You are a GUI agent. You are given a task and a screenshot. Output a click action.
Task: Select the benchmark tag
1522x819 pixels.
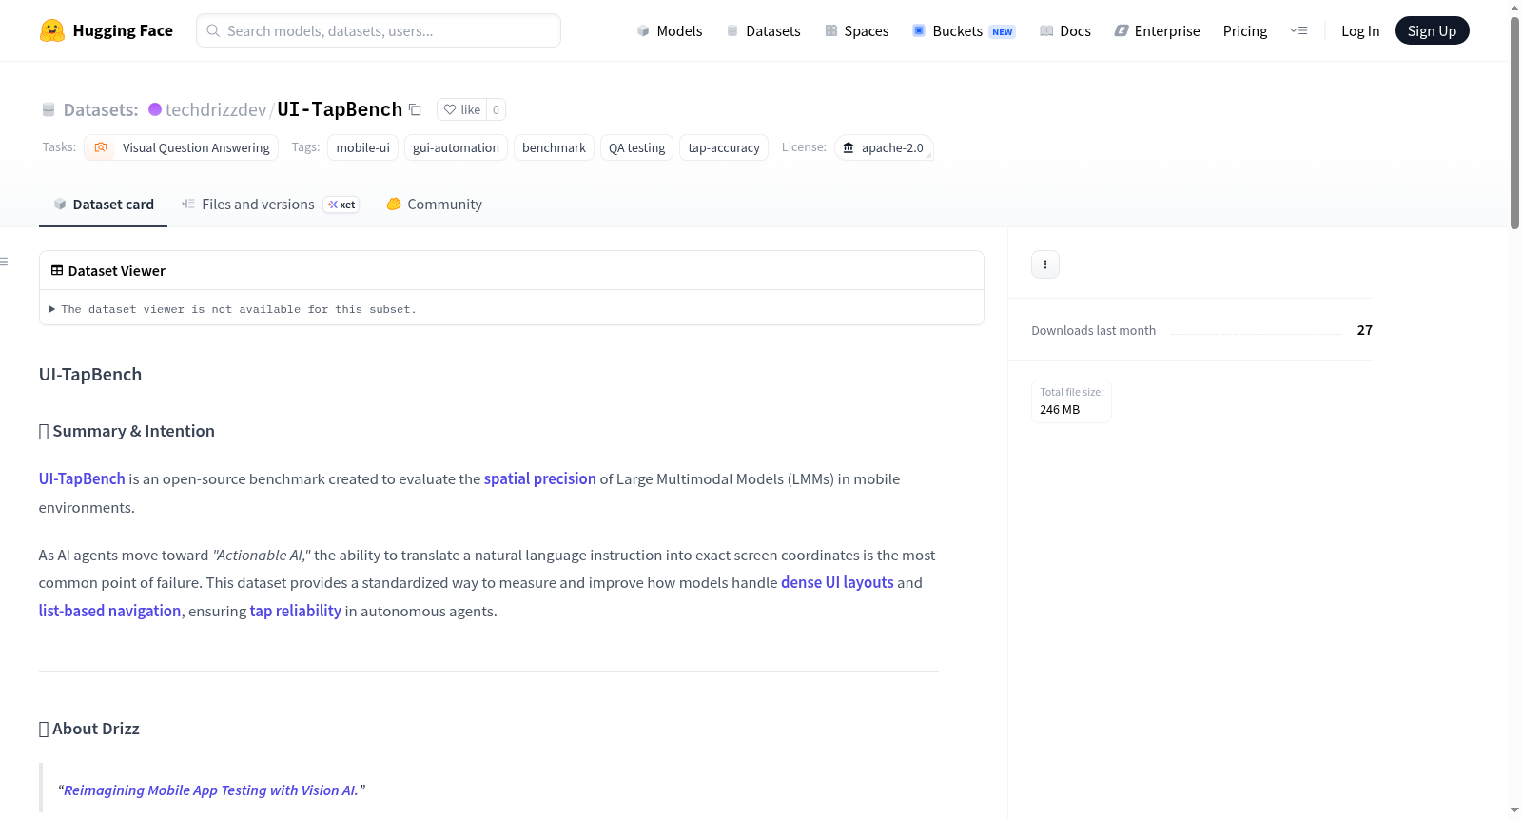click(554, 147)
